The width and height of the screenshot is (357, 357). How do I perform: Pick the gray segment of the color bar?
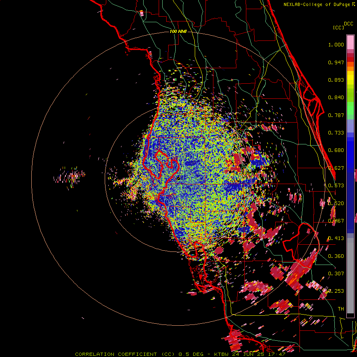(x=350, y=276)
